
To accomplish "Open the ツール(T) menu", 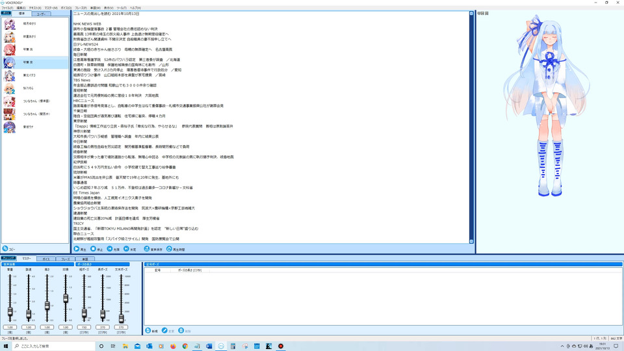I will tap(122, 8).
